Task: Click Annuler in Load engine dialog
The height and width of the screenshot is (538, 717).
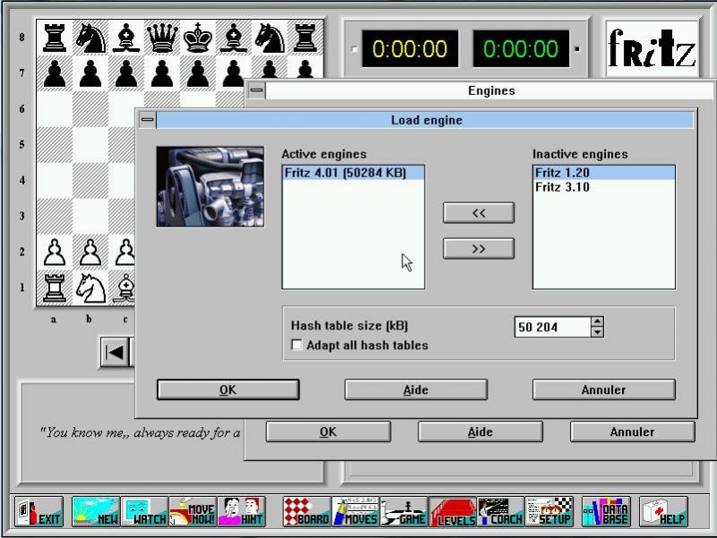Action: tap(603, 389)
